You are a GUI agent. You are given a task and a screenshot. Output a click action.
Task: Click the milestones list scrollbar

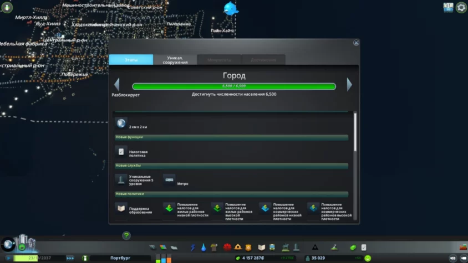click(355, 132)
